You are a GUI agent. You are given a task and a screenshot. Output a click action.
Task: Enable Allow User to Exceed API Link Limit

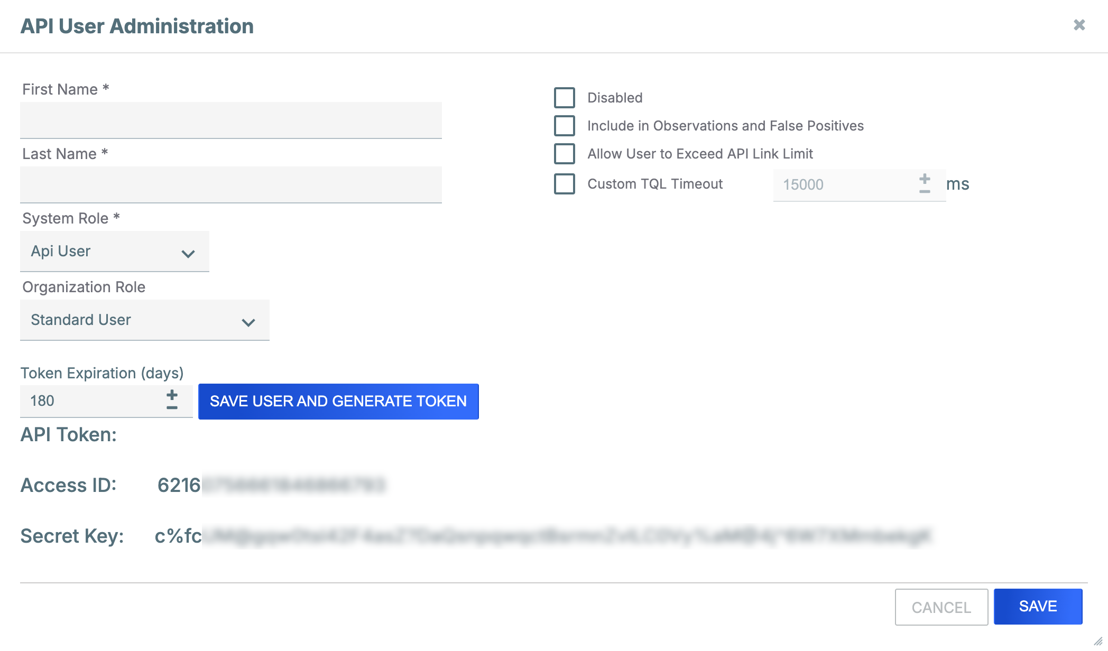563,153
